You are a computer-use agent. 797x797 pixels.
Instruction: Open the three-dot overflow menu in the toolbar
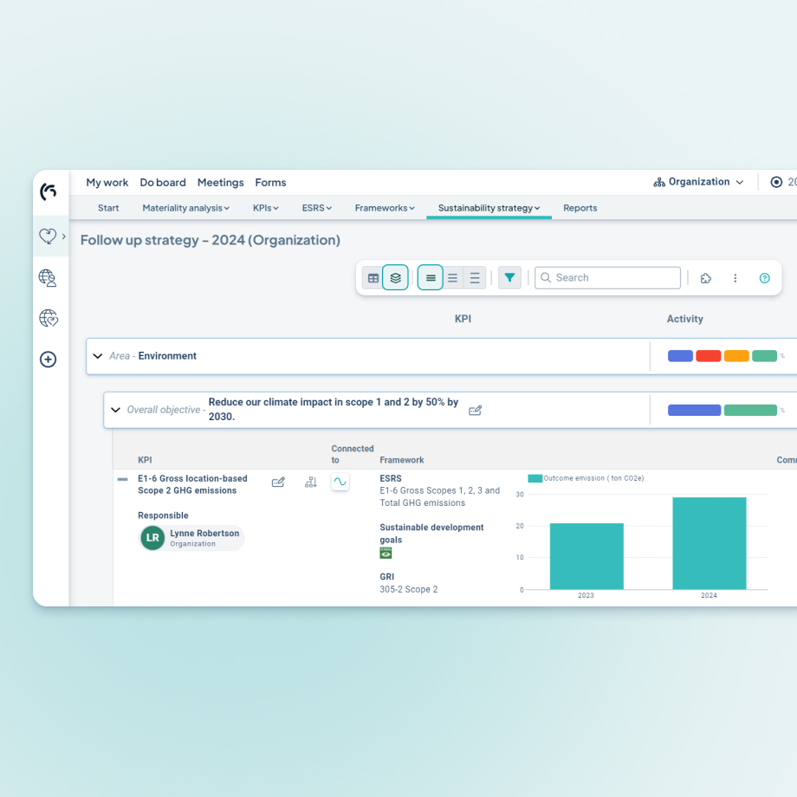(735, 277)
